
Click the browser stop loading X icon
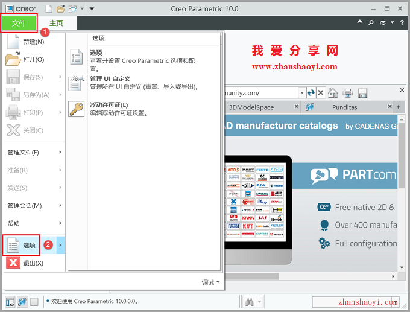coord(321,93)
